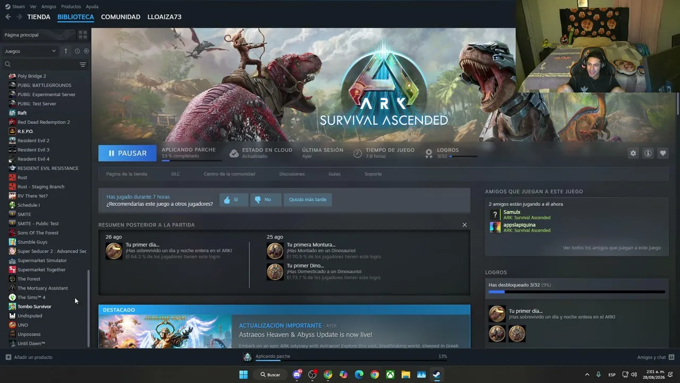The height and width of the screenshot is (383, 680).
Task: Close the post-game summary panel
Action: pyautogui.click(x=464, y=225)
